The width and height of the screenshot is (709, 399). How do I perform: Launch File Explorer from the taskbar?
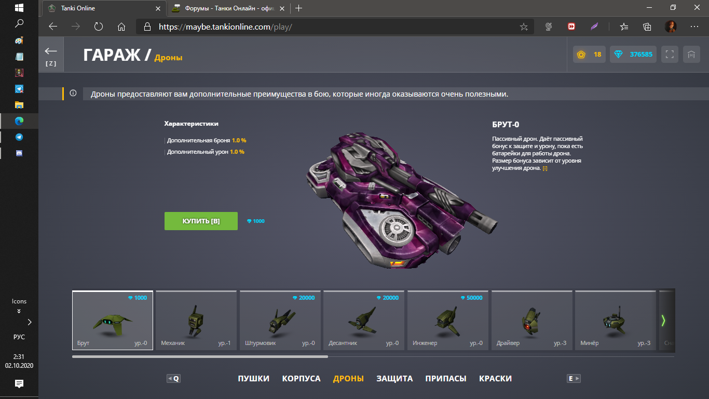tap(19, 104)
